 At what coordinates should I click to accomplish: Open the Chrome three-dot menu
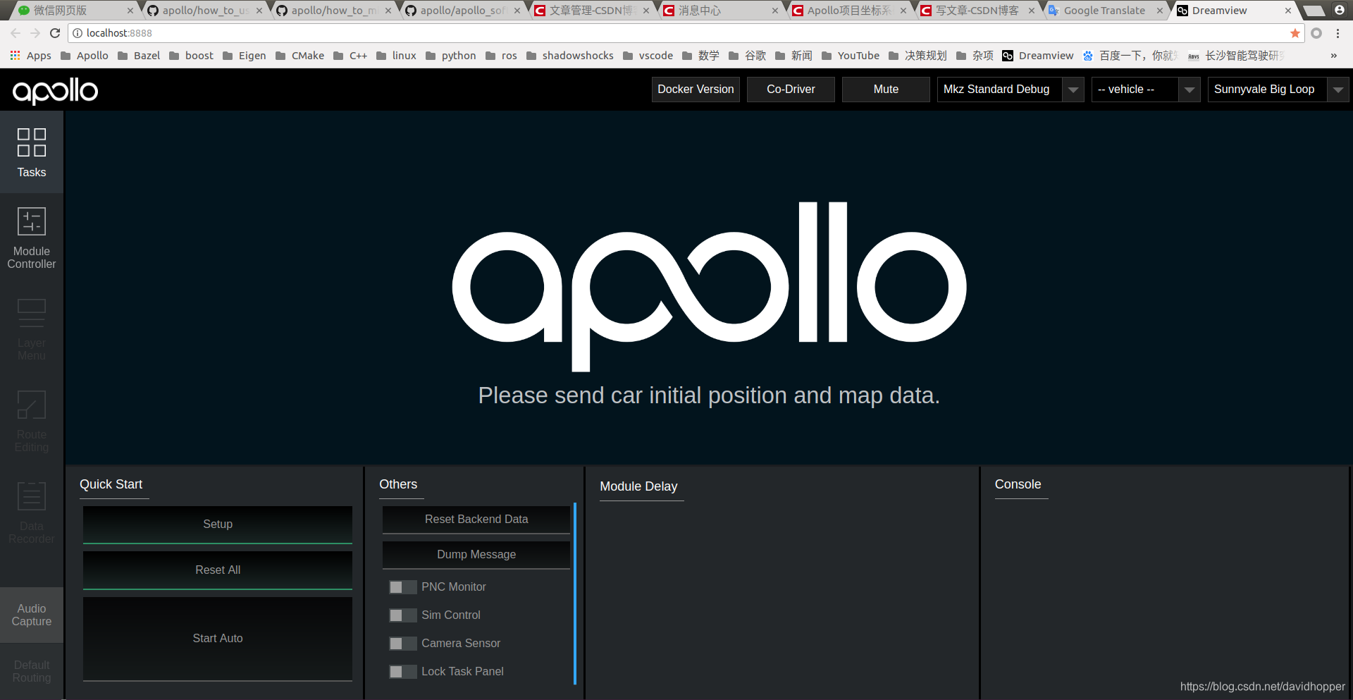1337,33
